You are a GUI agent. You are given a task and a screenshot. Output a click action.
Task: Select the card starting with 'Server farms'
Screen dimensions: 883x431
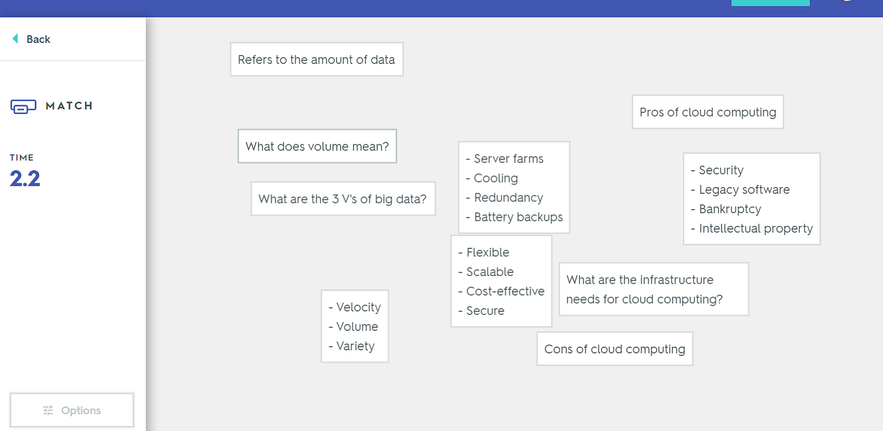[513, 187]
